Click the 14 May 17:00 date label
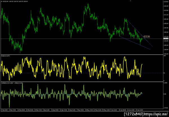This screenshot has width=169, height=117. point(89,110)
